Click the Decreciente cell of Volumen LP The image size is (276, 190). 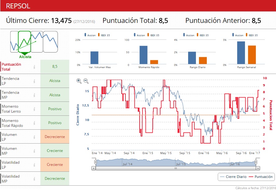coord(55,137)
